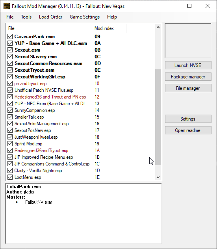Click the FalloutNV.esm master entry
Viewport: 217px width, 249px height.
point(39,202)
